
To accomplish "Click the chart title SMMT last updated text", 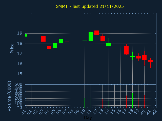I will [x=90, y=6].
